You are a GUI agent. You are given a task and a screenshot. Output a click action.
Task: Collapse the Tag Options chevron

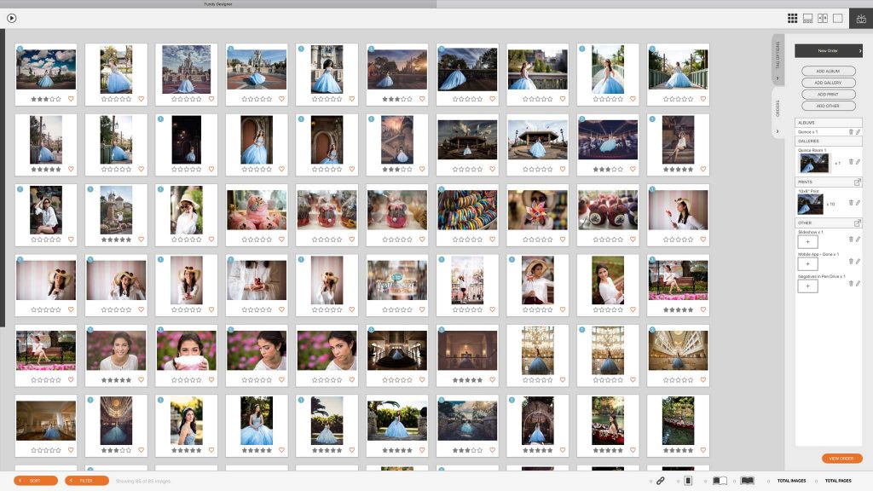[x=778, y=78]
